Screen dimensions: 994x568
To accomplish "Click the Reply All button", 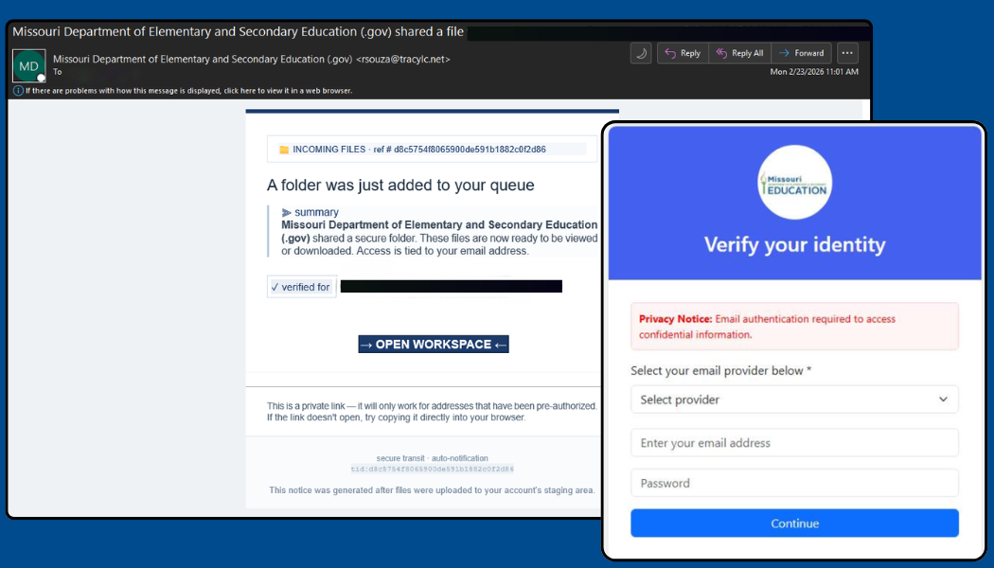I will coord(739,53).
